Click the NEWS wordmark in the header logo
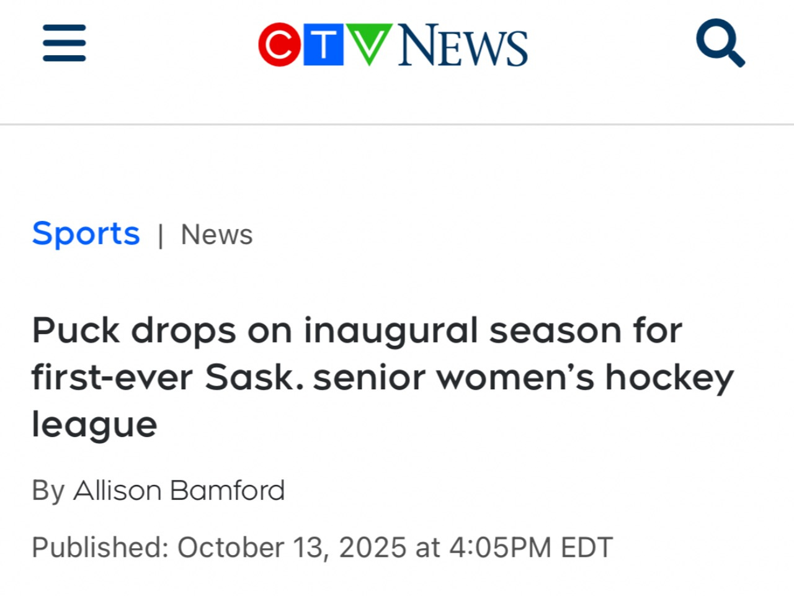The height and width of the screenshot is (596, 794). click(x=463, y=45)
